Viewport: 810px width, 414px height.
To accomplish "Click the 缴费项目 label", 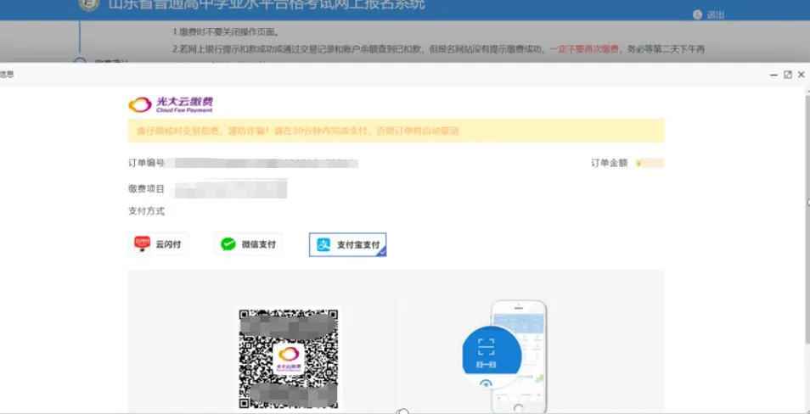I will click(146, 189).
